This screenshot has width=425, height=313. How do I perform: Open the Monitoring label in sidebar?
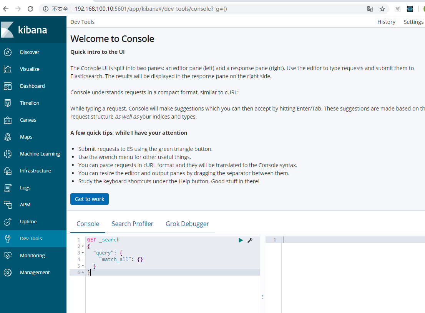point(33,256)
